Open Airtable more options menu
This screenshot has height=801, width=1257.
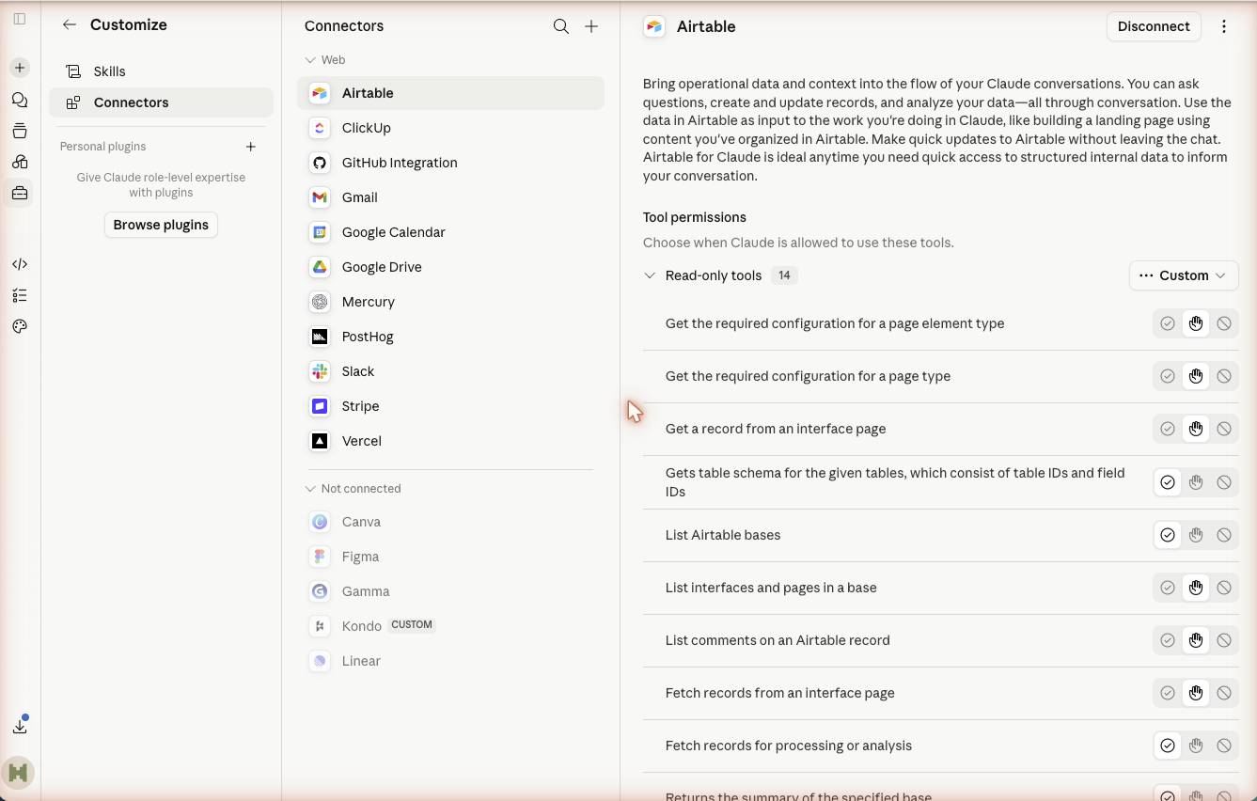(x=1224, y=26)
